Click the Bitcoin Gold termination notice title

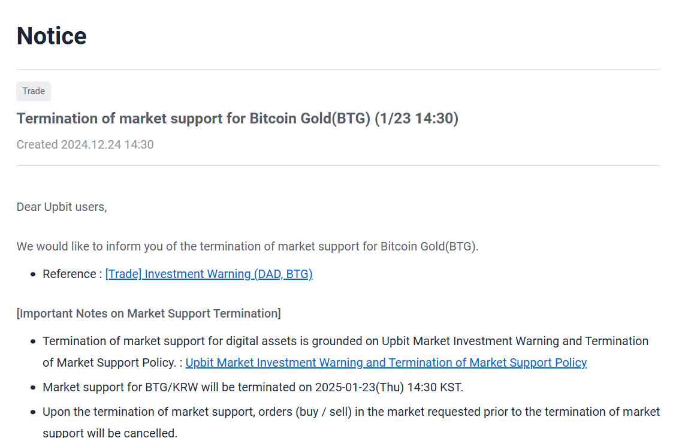237,119
